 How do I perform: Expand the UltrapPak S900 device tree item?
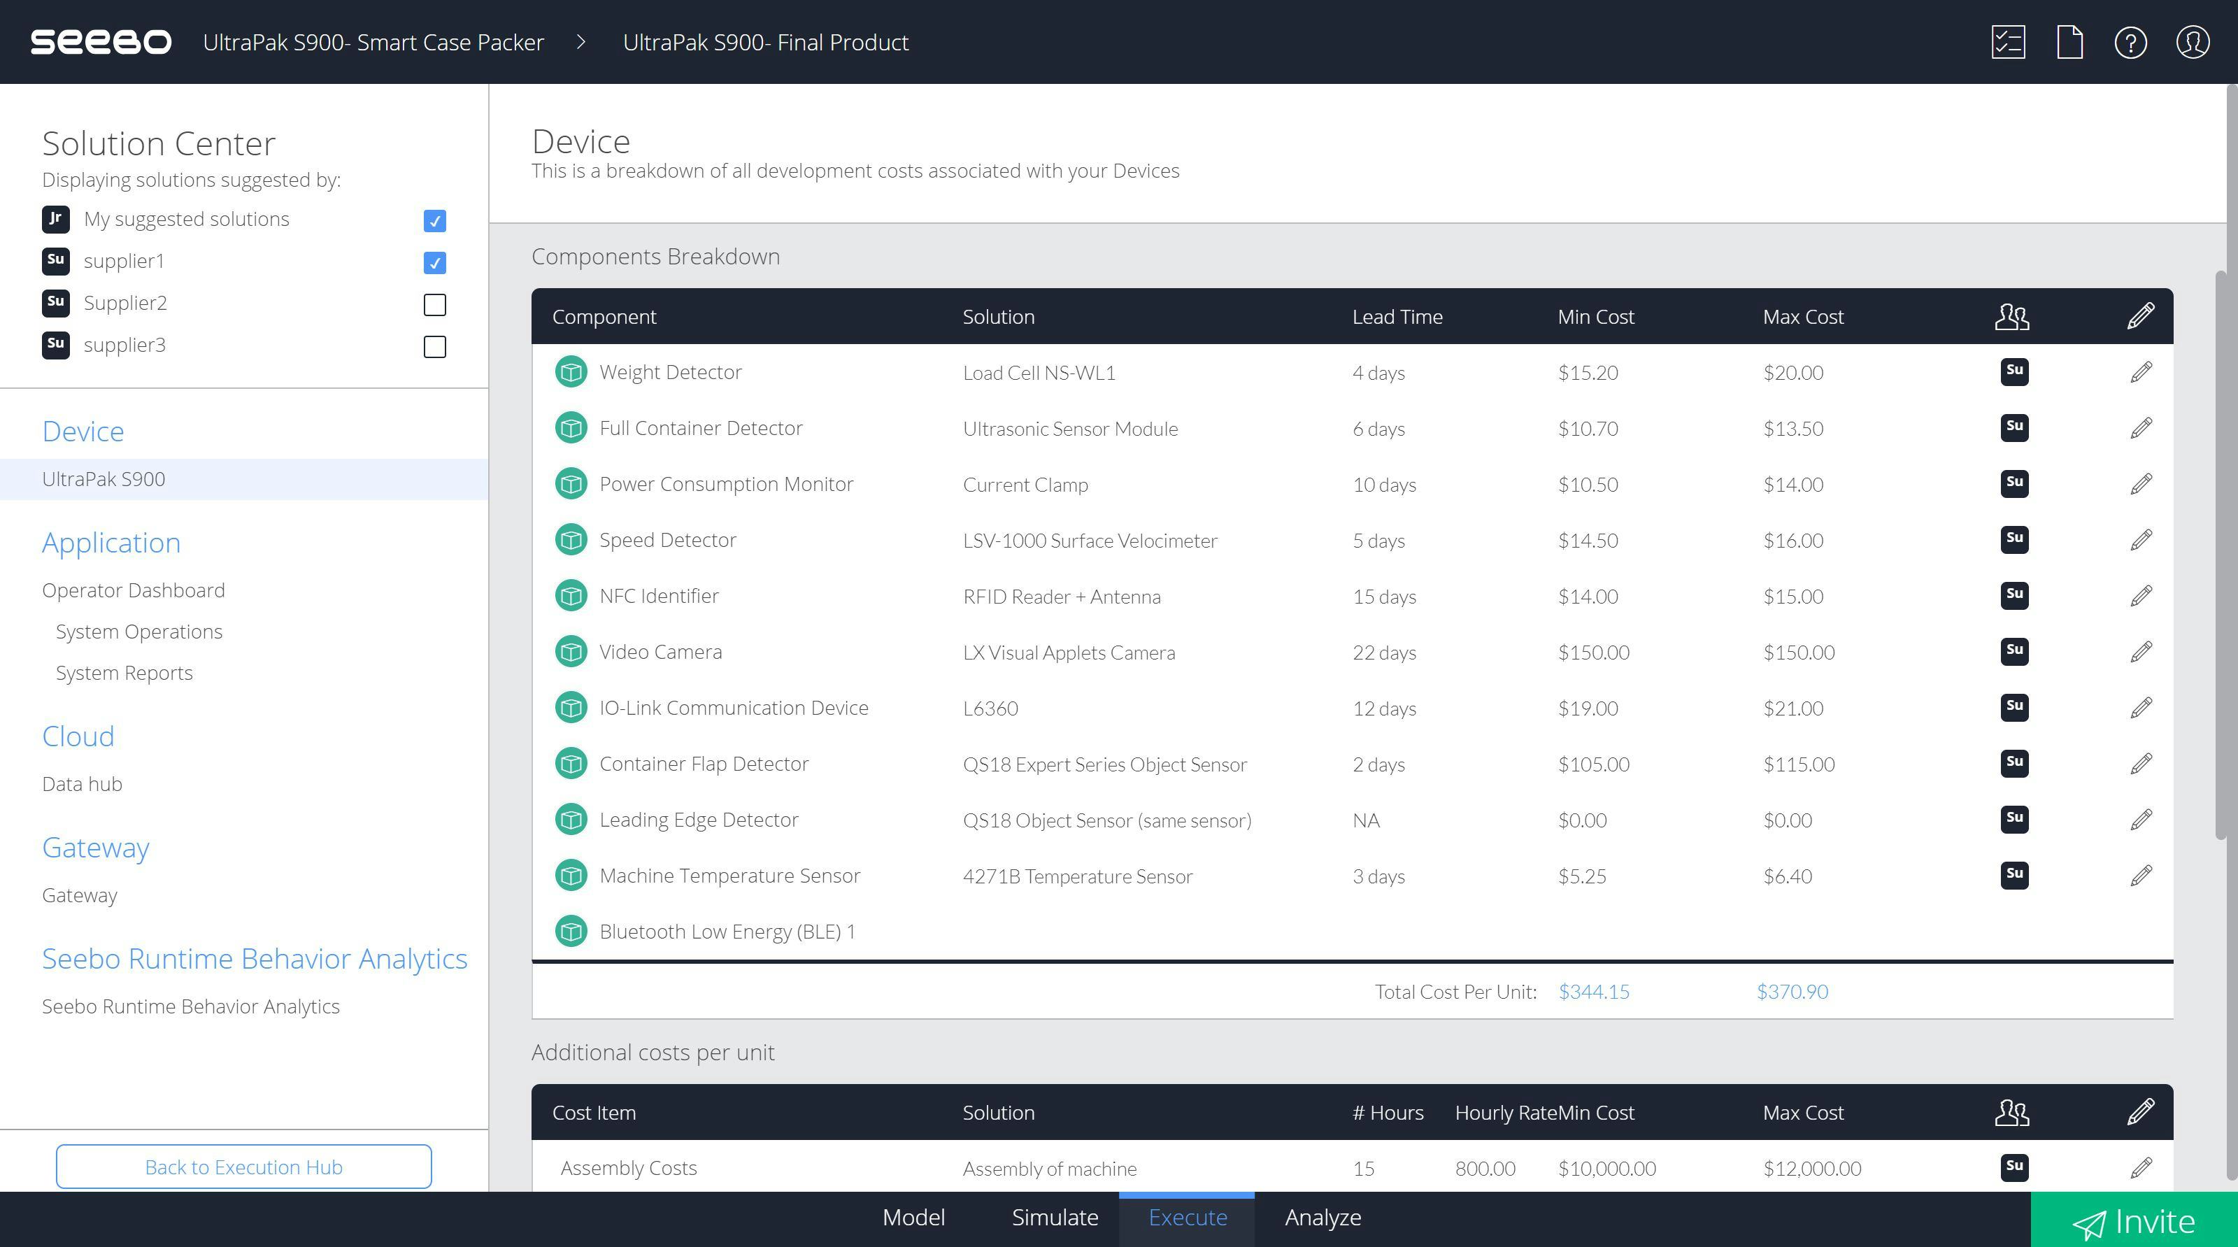103,478
